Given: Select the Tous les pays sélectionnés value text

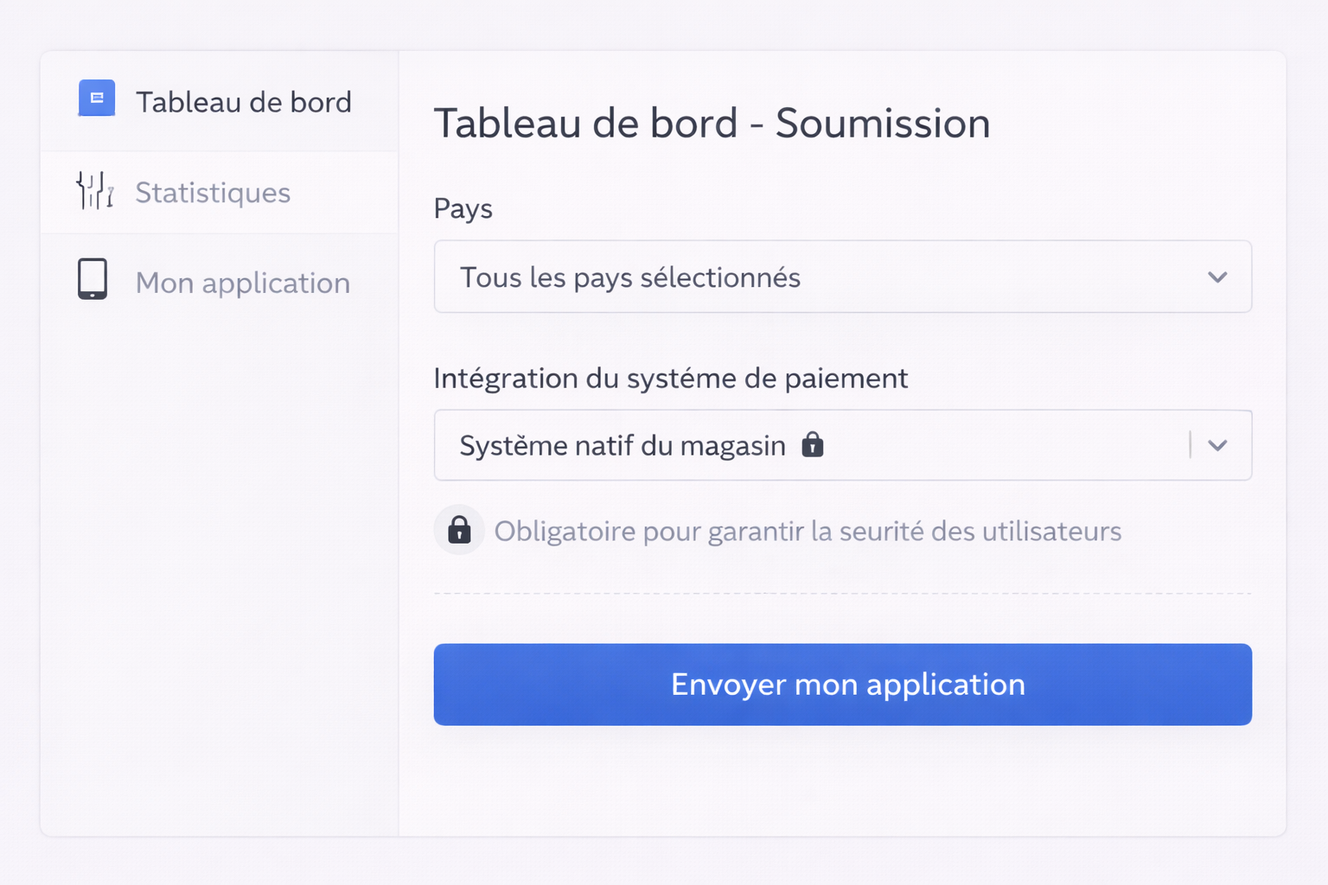Looking at the screenshot, I should click(x=630, y=277).
